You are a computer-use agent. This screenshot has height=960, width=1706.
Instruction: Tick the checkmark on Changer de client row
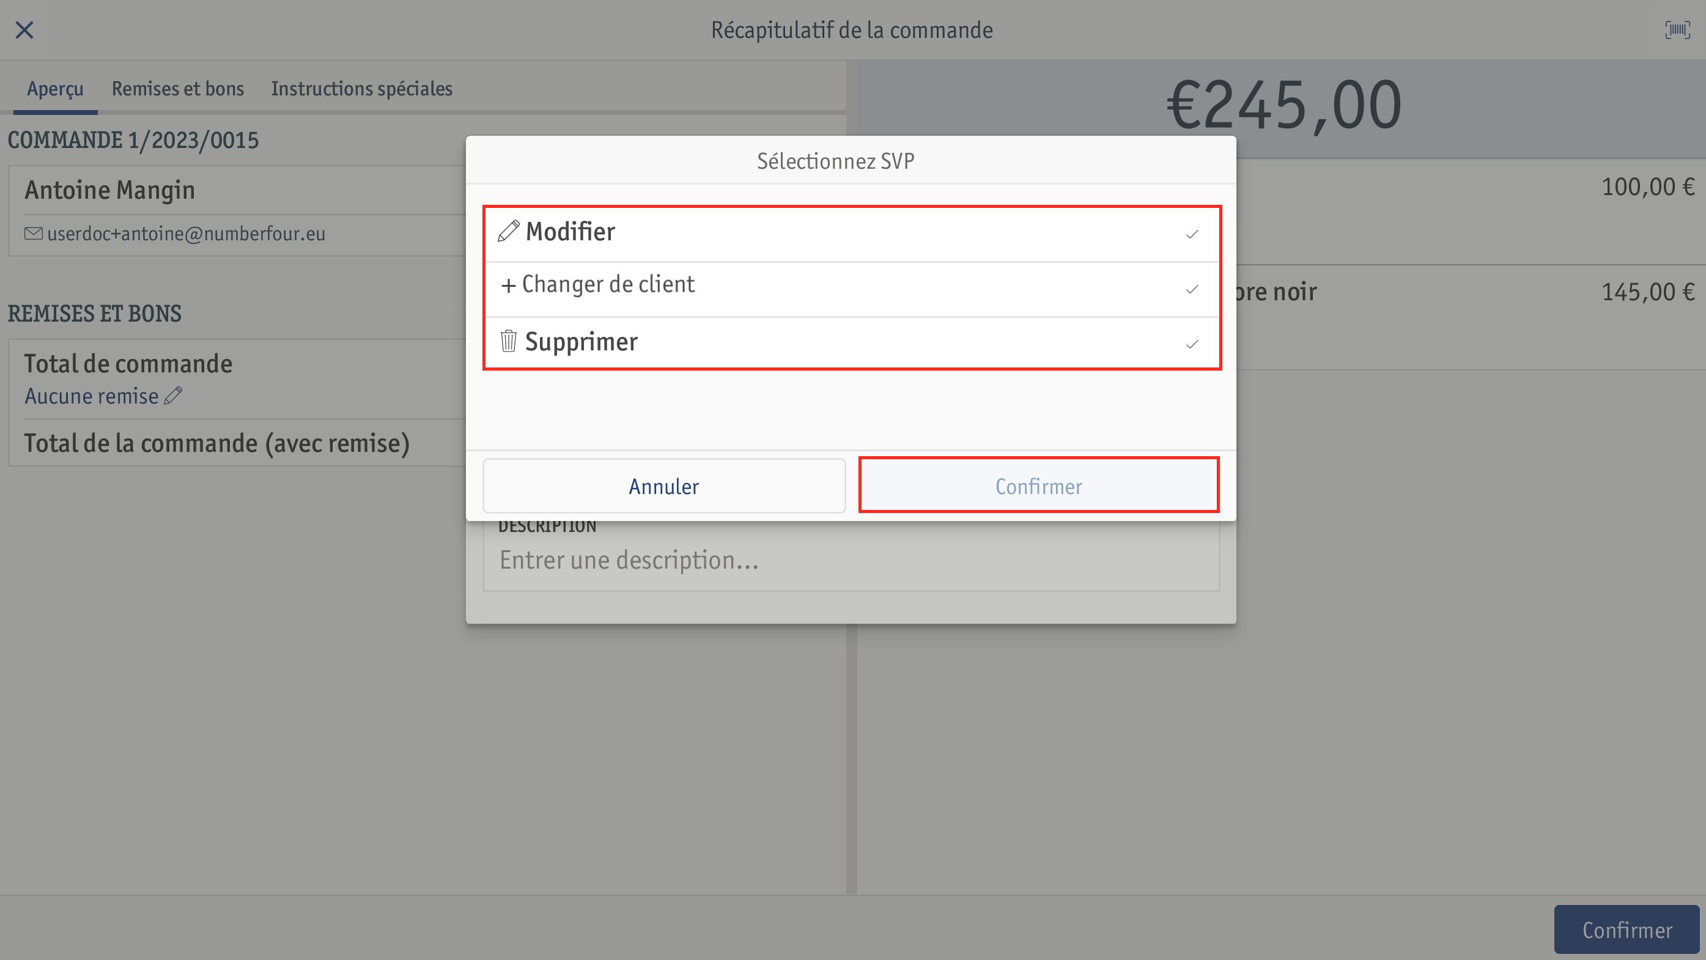[1192, 289]
